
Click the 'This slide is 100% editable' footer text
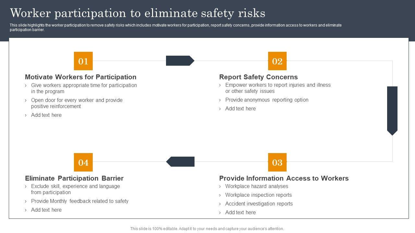pyautogui.click(x=207, y=229)
